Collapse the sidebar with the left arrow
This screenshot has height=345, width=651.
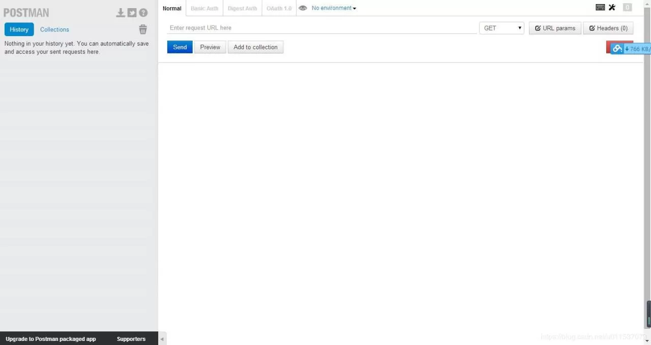(x=162, y=339)
